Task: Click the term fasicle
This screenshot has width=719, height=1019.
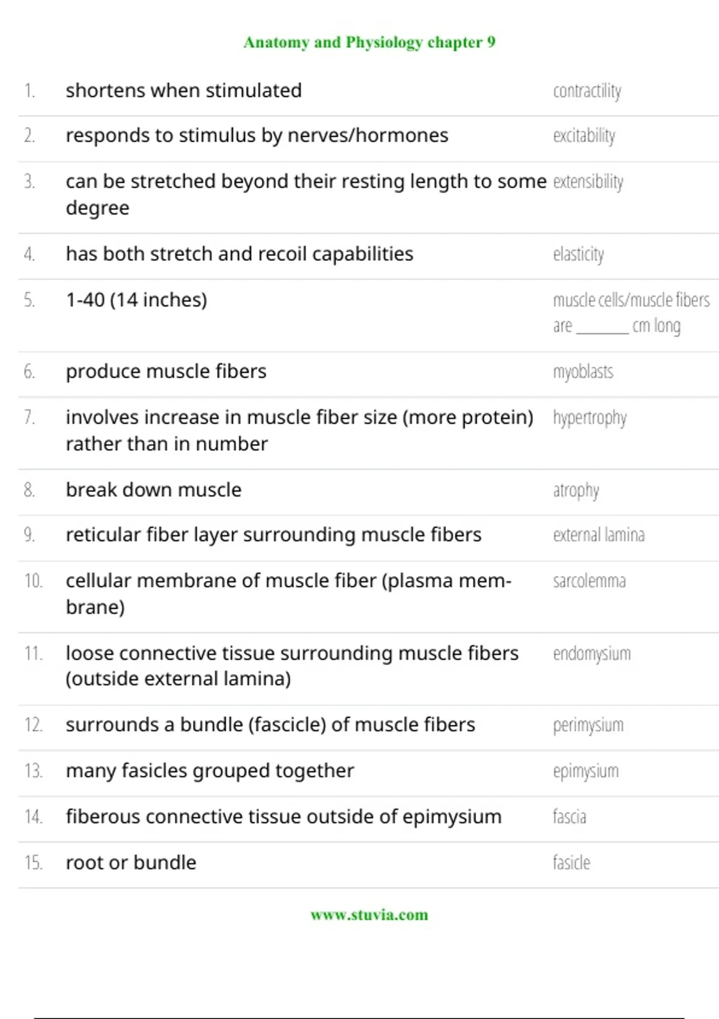Action: (572, 863)
